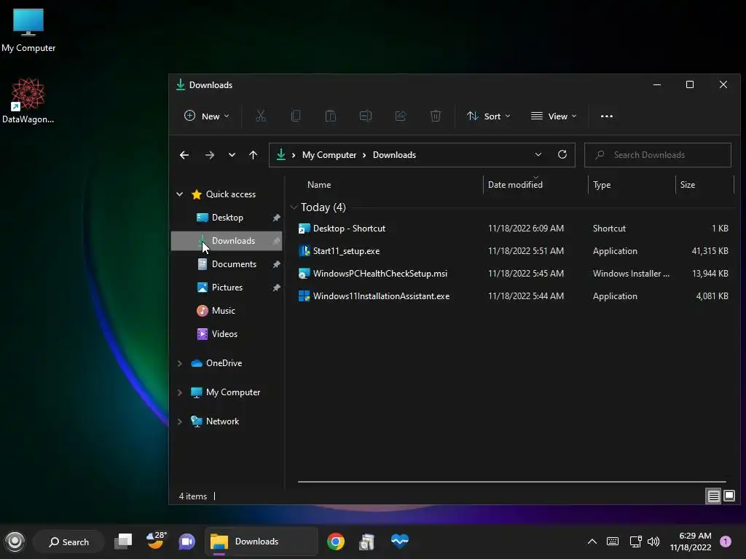The image size is (746, 559).
Task: Refresh the Downloads folder view
Action: click(562, 154)
